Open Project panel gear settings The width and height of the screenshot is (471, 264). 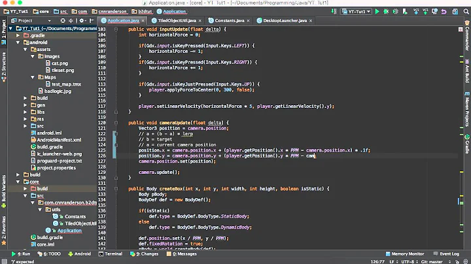click(x=82, y=21)
